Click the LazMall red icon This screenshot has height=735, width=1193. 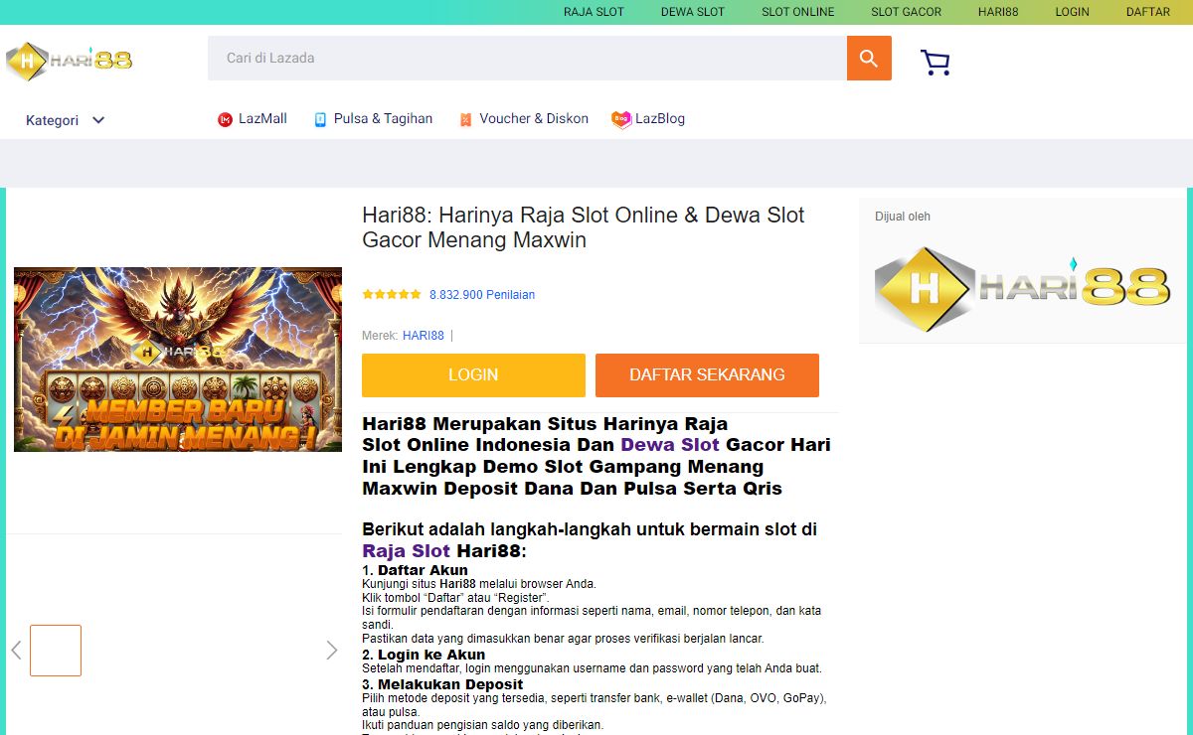click(x=225, y=119)
